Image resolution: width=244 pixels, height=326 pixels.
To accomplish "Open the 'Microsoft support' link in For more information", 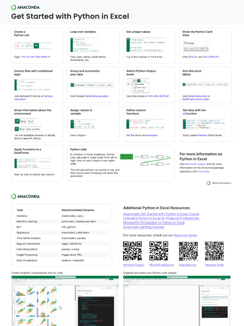I will pos(196,164).
